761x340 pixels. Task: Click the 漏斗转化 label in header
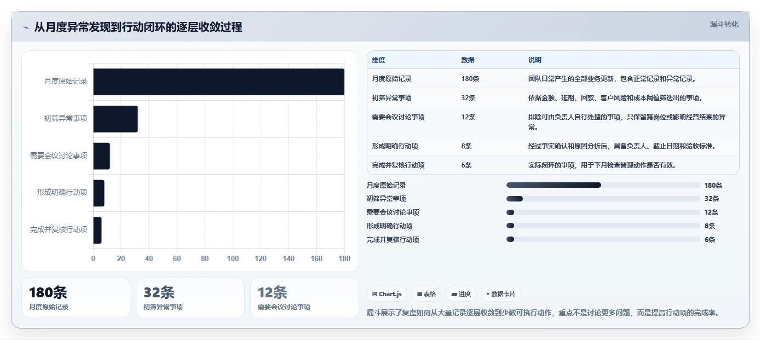tap(724, 24)
